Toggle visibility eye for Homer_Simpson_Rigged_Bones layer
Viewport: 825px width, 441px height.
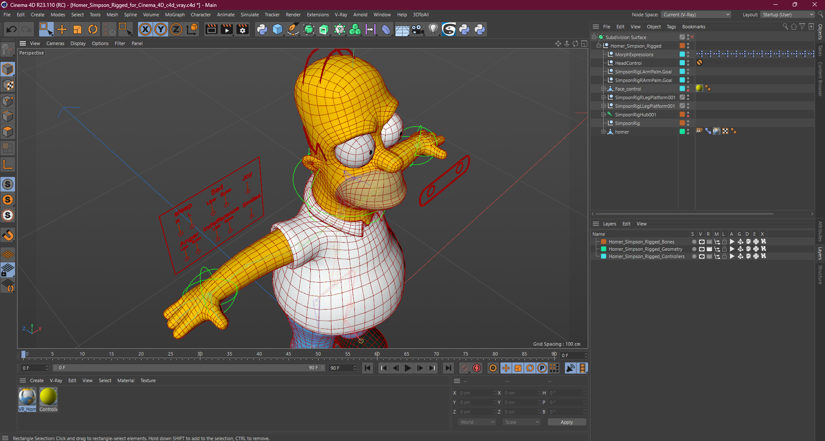(702, 242)
